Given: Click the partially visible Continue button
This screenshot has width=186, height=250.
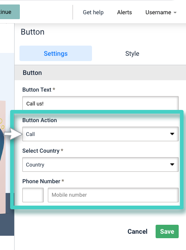Looking at the screenshot, I should coord(10,12).
